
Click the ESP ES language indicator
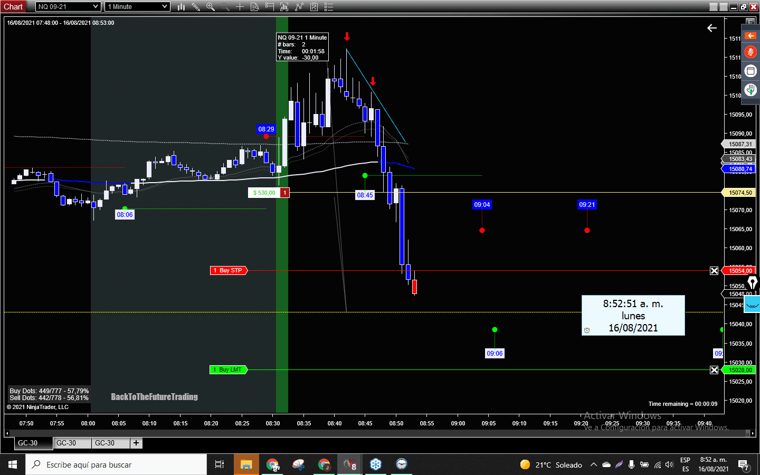(685, 464)
